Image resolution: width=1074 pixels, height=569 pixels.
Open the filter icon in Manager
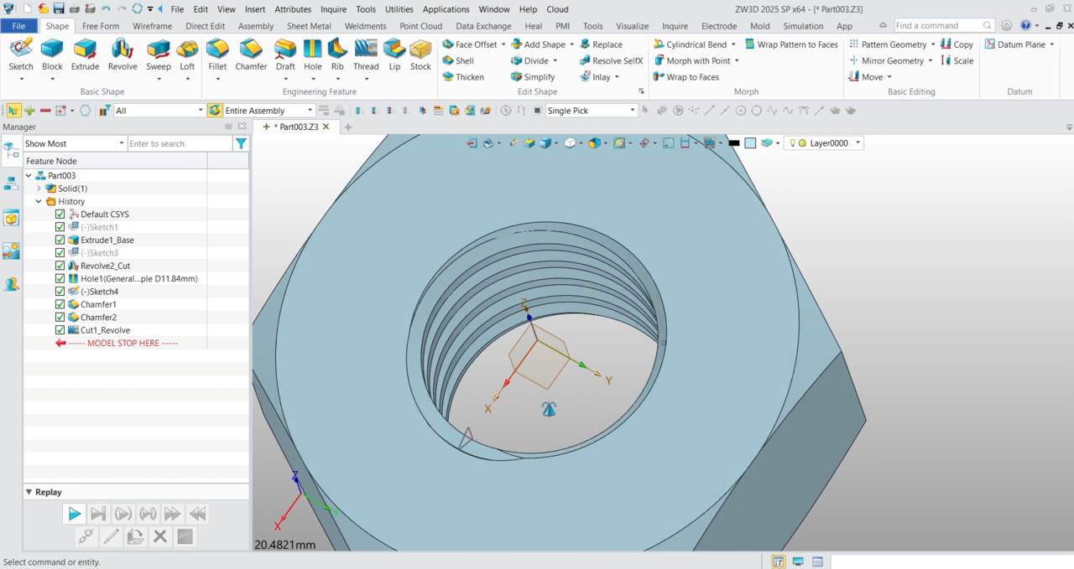241,144
